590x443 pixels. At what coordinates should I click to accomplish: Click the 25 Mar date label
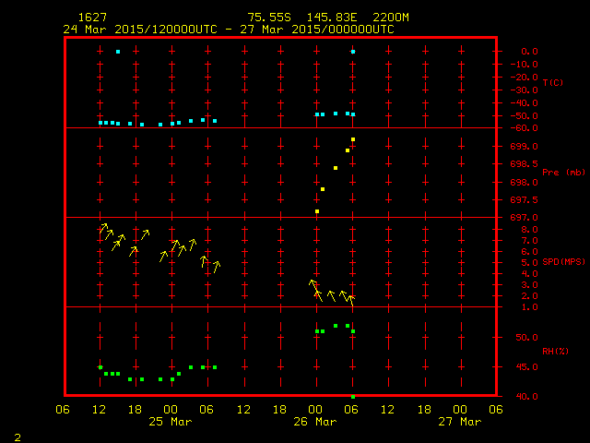pos(170,422)
